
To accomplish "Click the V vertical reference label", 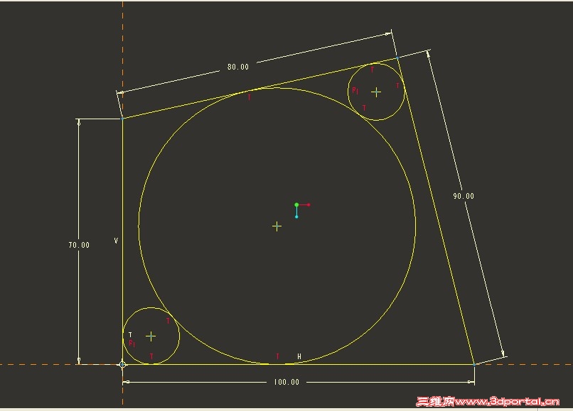I will [x=114, y=241].
